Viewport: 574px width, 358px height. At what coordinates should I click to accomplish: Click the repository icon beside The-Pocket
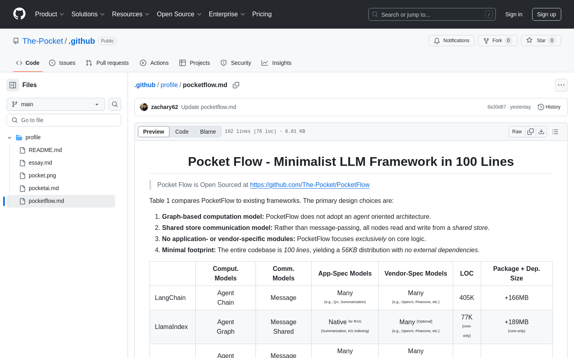click(16, 41)
